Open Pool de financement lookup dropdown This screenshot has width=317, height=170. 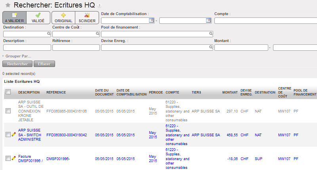point(211,34)
